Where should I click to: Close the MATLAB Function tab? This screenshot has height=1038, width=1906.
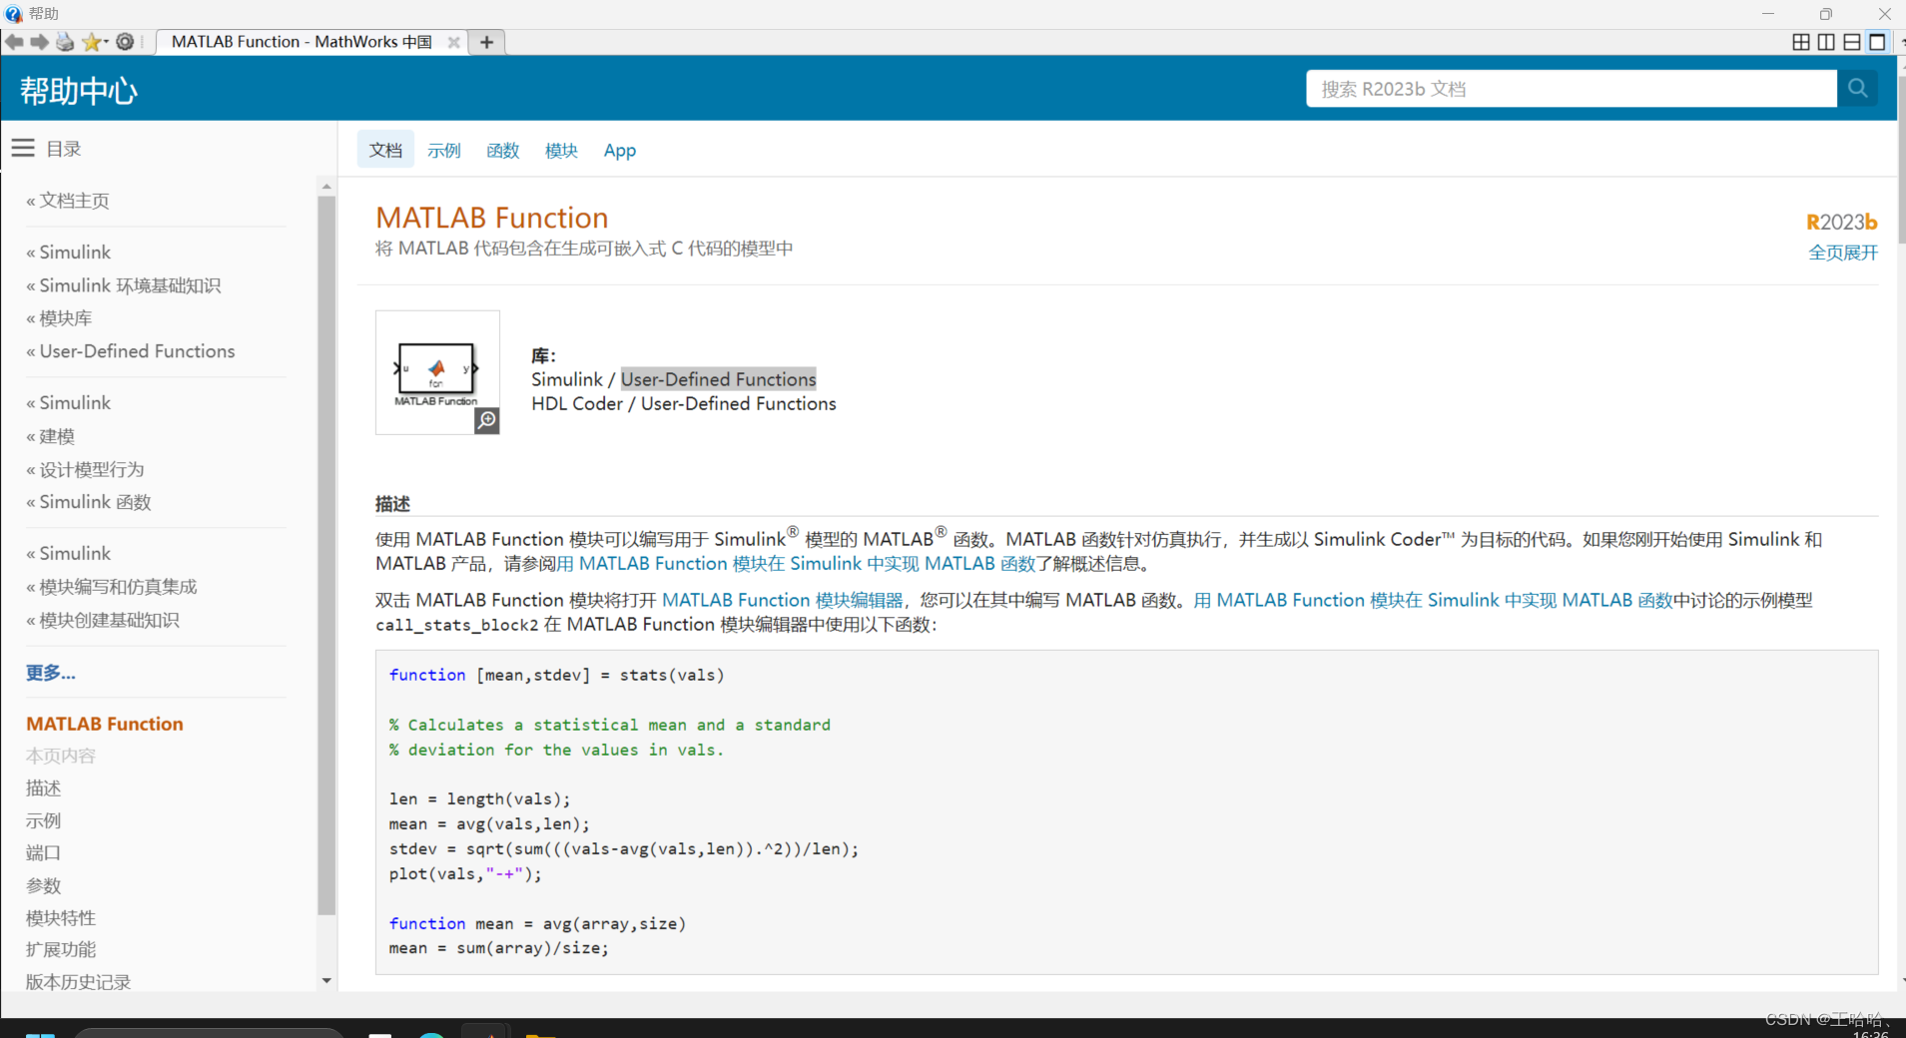point(453,42)
